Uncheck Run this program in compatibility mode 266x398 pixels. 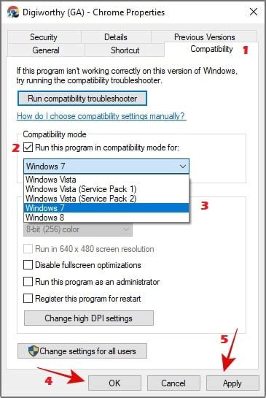pos(28,148)
